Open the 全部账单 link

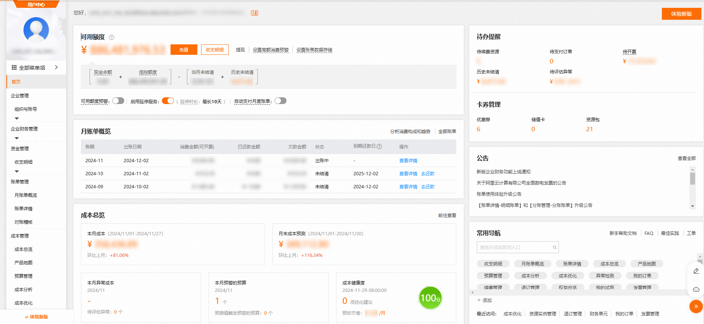click(447, 132)
